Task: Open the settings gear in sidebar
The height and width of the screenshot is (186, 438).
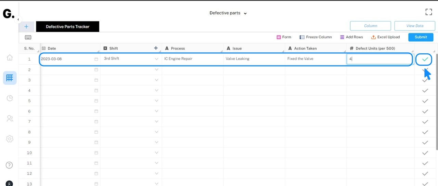Action: click(x=10, y=139)
